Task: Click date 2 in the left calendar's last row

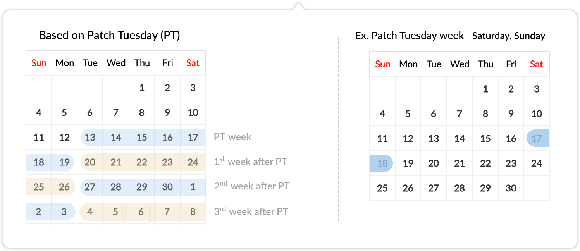Action: tap(38, 212)
